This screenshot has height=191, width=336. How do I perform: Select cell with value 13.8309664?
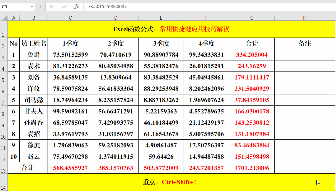pos(116,77)
